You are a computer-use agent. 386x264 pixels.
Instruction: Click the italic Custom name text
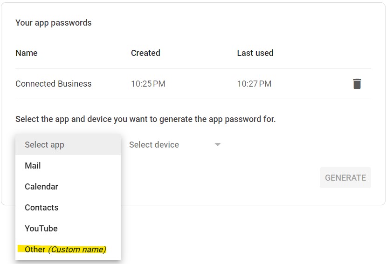click(77, 250)
